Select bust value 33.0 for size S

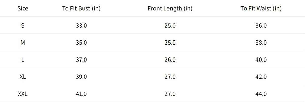[x=81, y=26]
